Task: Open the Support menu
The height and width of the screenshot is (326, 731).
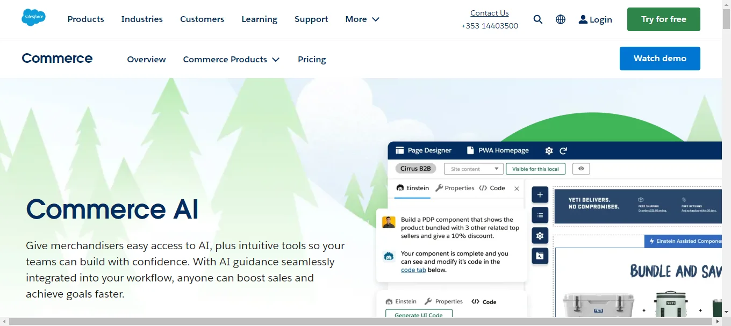Action: click(x=311, y=19)
